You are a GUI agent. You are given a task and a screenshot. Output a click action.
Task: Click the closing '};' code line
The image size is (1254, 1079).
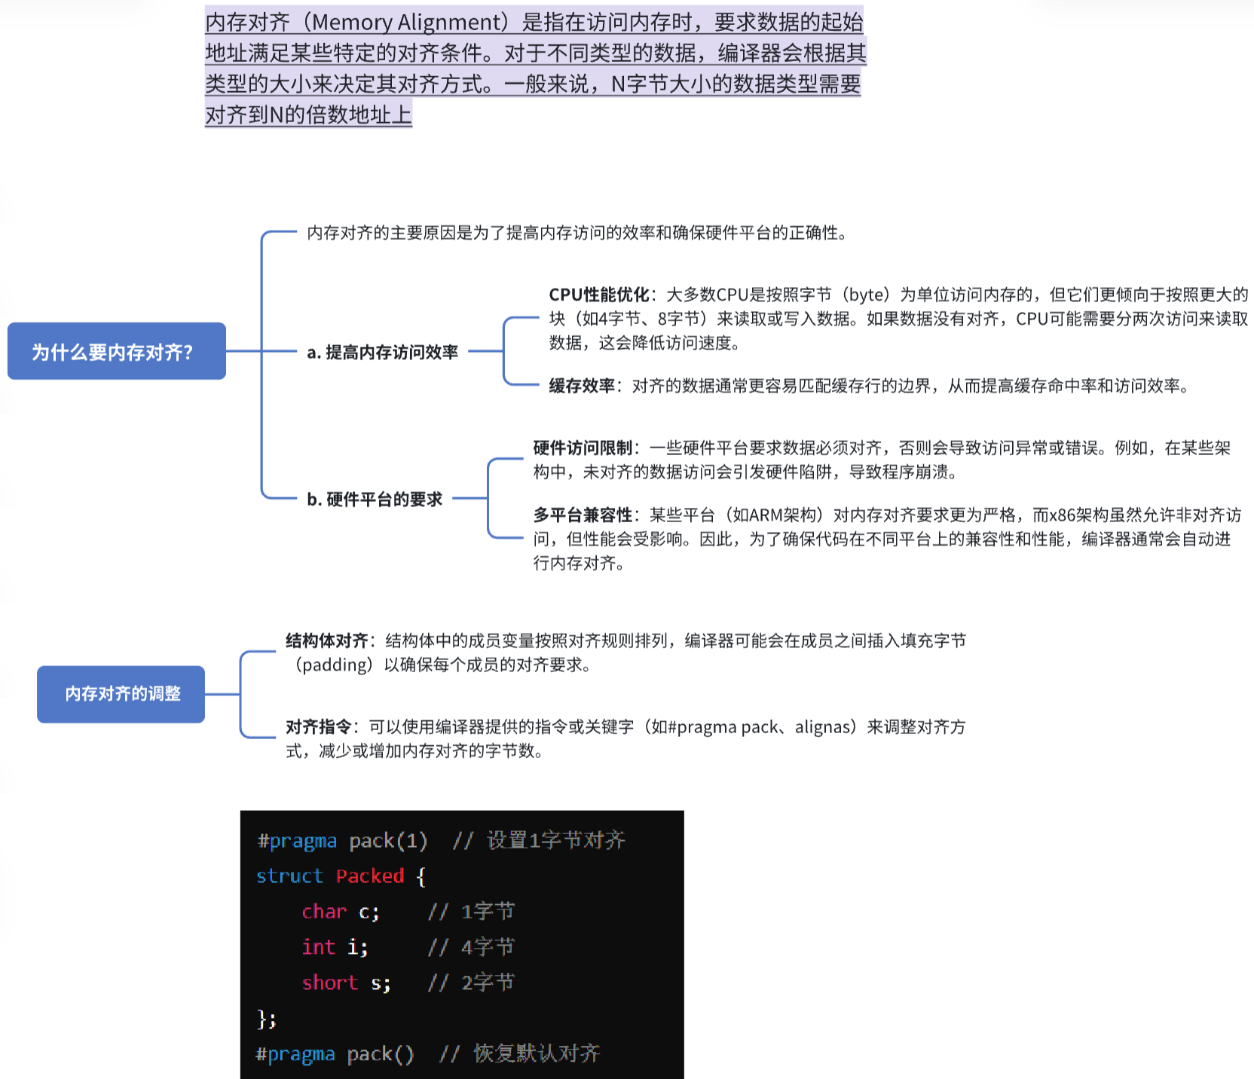267,1018
